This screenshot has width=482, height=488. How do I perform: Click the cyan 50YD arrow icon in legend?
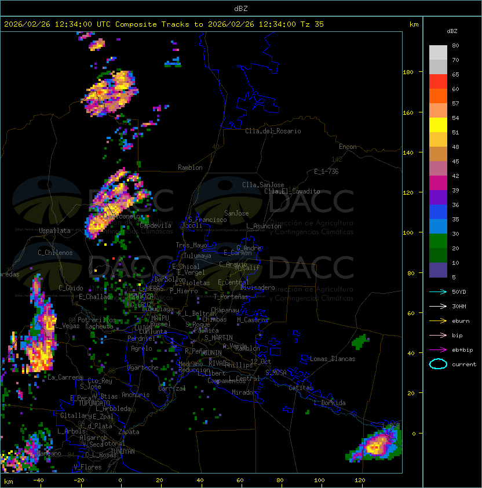tap(438, 292)
